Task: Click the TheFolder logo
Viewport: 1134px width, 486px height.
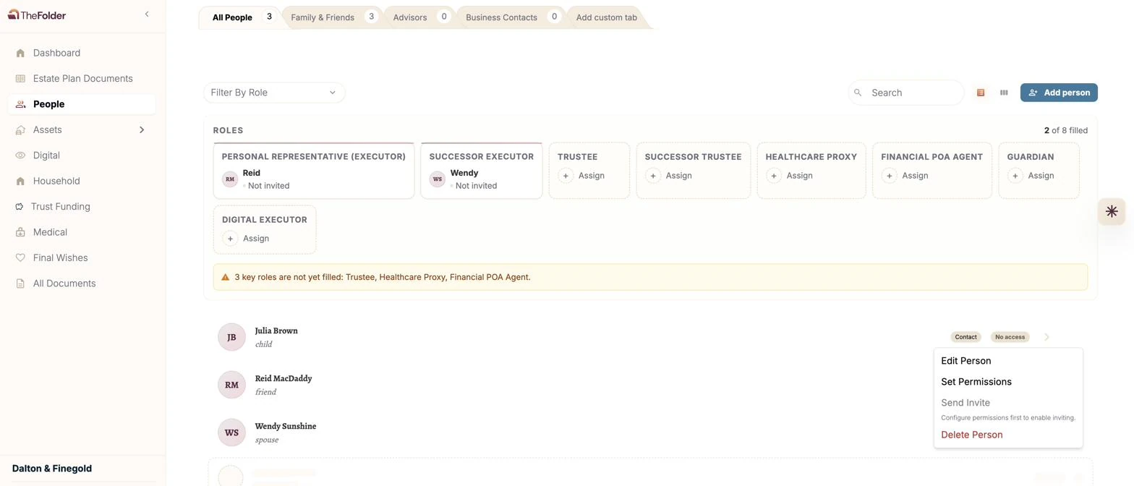Action: coord(37,14)
